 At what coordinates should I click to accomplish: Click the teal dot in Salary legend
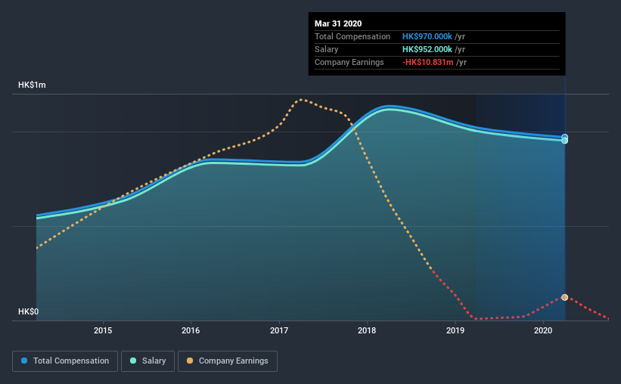(x=133, y=361)
